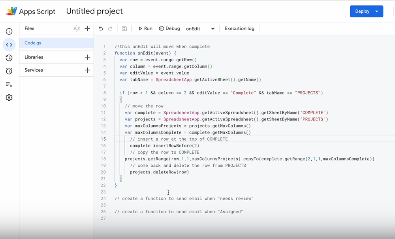Image resolution: width=395 pixels, height=239 pixels.
Task: Open the onEdit function selector dropdown
Action: pos(213,28)
